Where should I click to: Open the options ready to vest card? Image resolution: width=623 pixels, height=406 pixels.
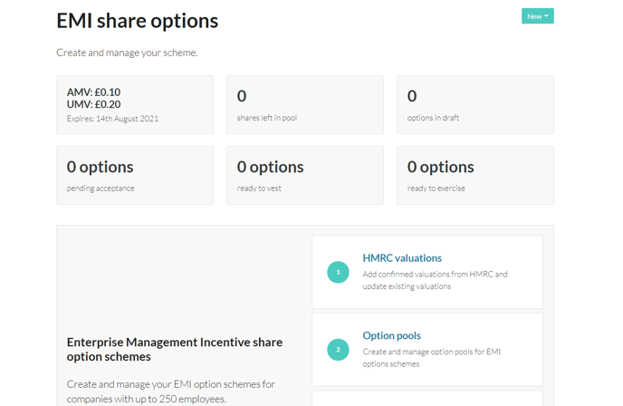click(x=305, y=176)
